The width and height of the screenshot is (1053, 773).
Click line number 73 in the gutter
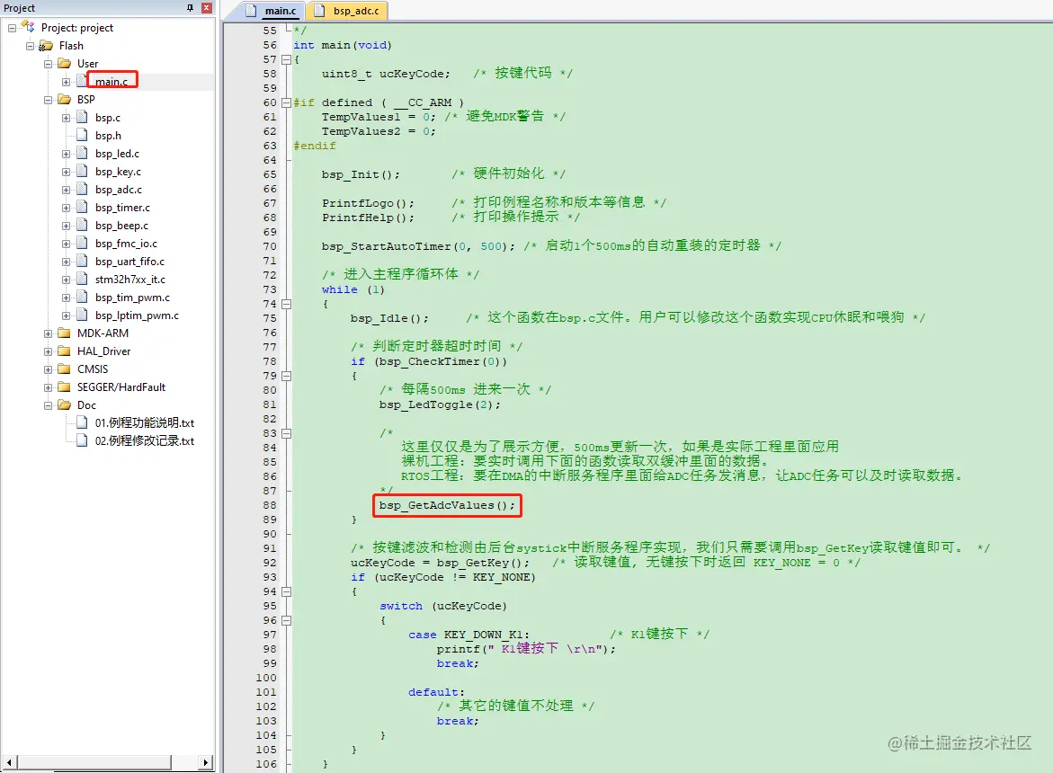coord(270,289)
